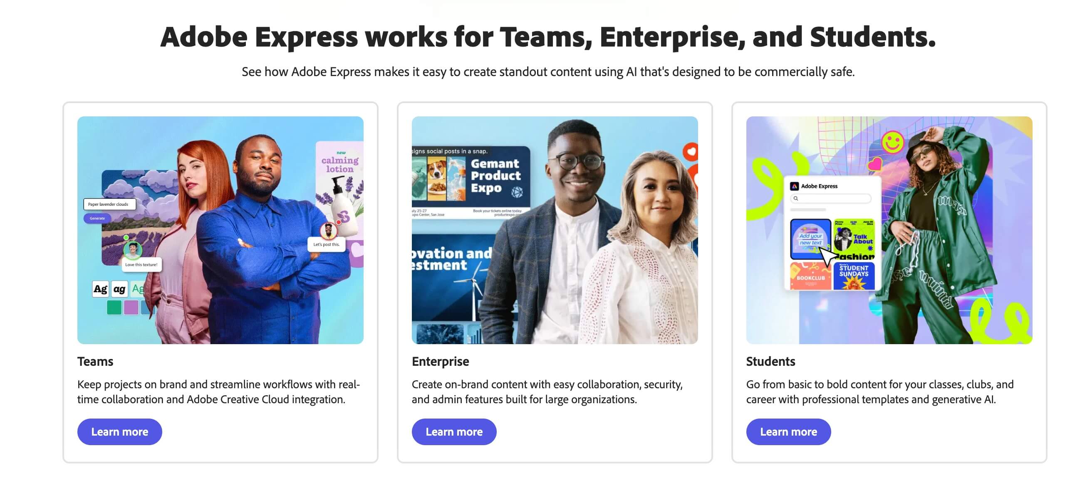Image resolution: width=1070 pixels, height=478 pixels.
Task: Select the purple color swatch
Action: click(131, 308)
